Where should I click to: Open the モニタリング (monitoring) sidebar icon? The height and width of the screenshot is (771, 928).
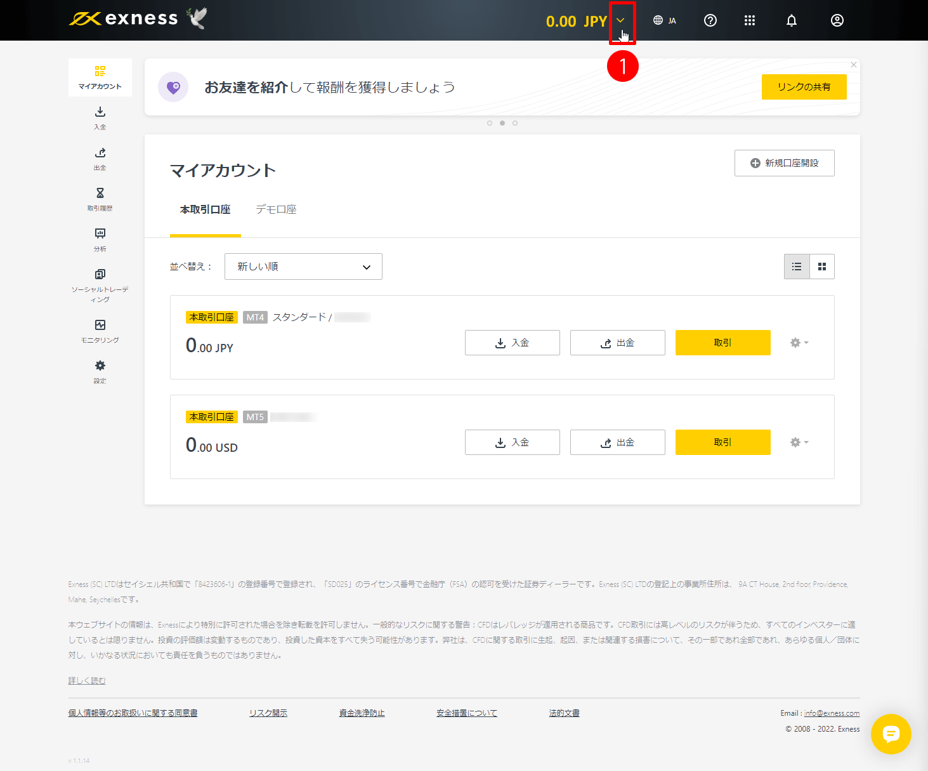(x=100, y=330)
